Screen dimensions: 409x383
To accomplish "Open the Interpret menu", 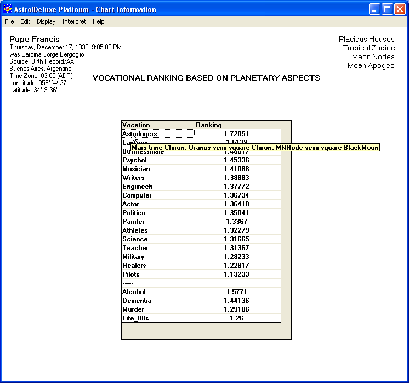I will click(x=74, y=21).
